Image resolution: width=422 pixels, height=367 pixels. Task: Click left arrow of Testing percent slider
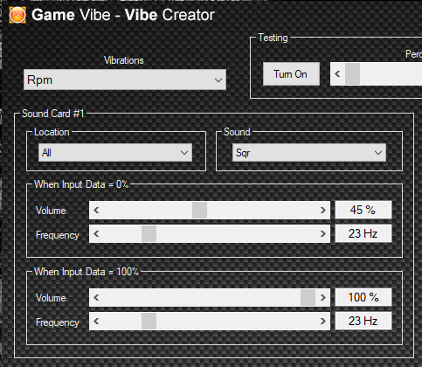click(337, 74)
